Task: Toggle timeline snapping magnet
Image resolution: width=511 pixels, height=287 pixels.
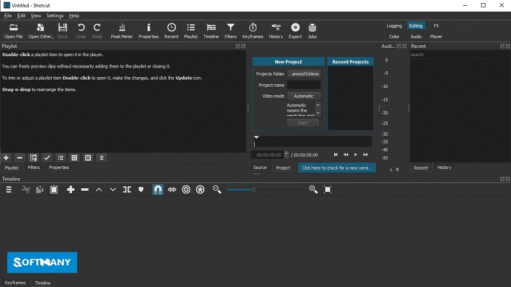Action: pos(157,189)
